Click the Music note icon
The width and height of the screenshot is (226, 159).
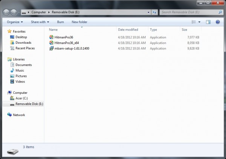click(x=12, y=70)
